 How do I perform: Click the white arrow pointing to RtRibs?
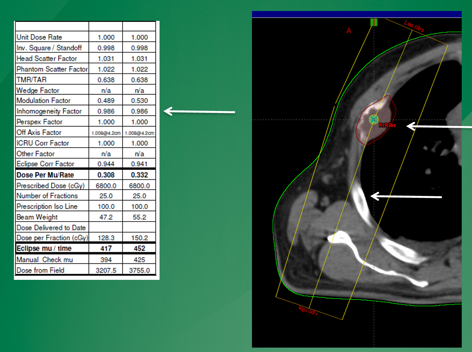[x=438, y=127]
